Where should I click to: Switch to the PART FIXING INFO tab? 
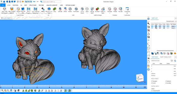(x=166, y=57)
